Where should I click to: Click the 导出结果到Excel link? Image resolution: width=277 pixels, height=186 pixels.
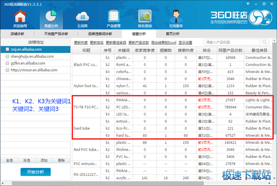coord(164,42)
